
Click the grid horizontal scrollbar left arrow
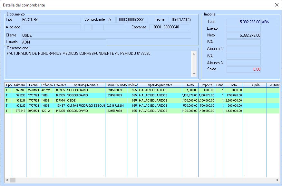[7, 180]
